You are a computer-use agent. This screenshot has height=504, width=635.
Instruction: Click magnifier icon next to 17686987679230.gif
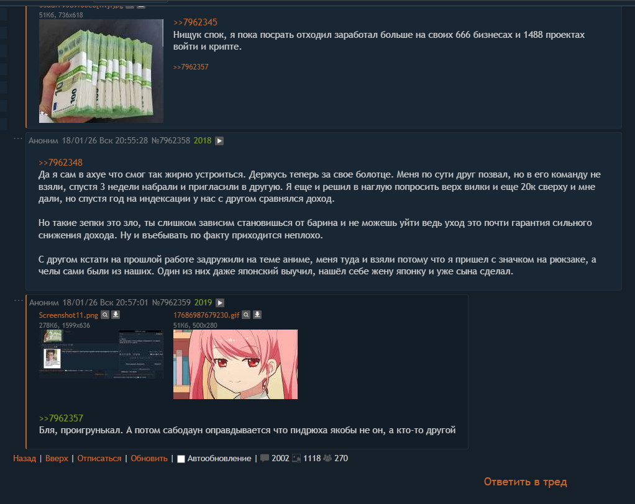point(246,315)
